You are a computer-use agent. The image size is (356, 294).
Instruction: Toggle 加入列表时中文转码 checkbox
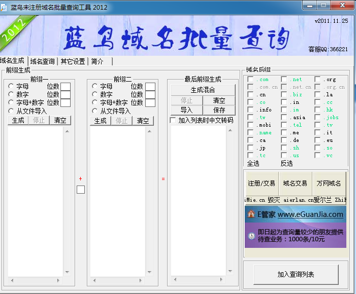[173, 120]
